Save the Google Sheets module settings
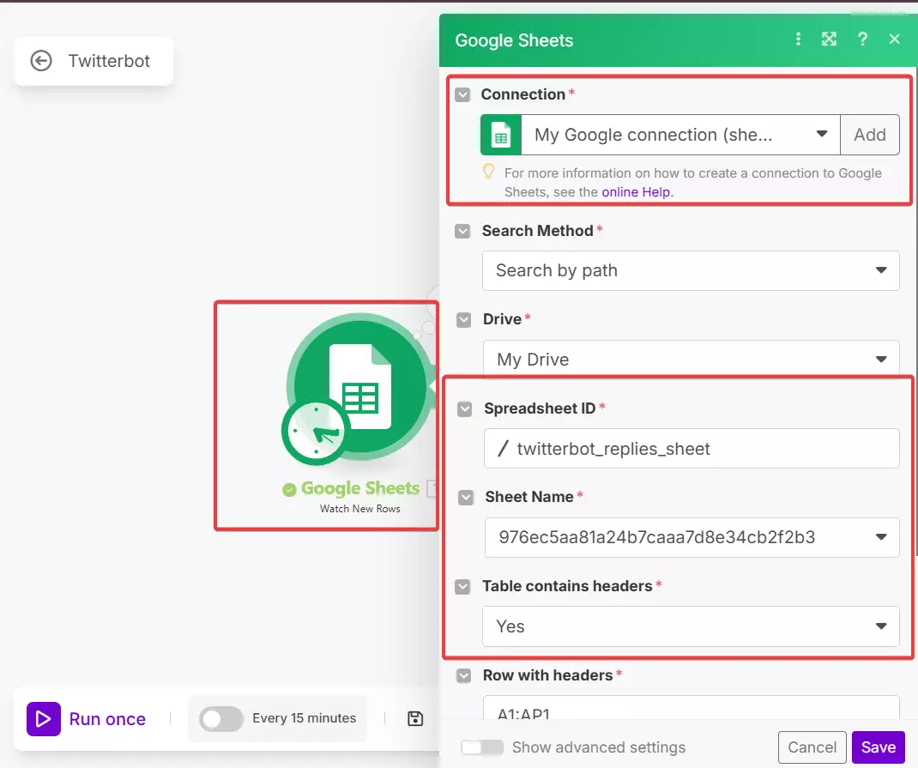 point(879,747)
